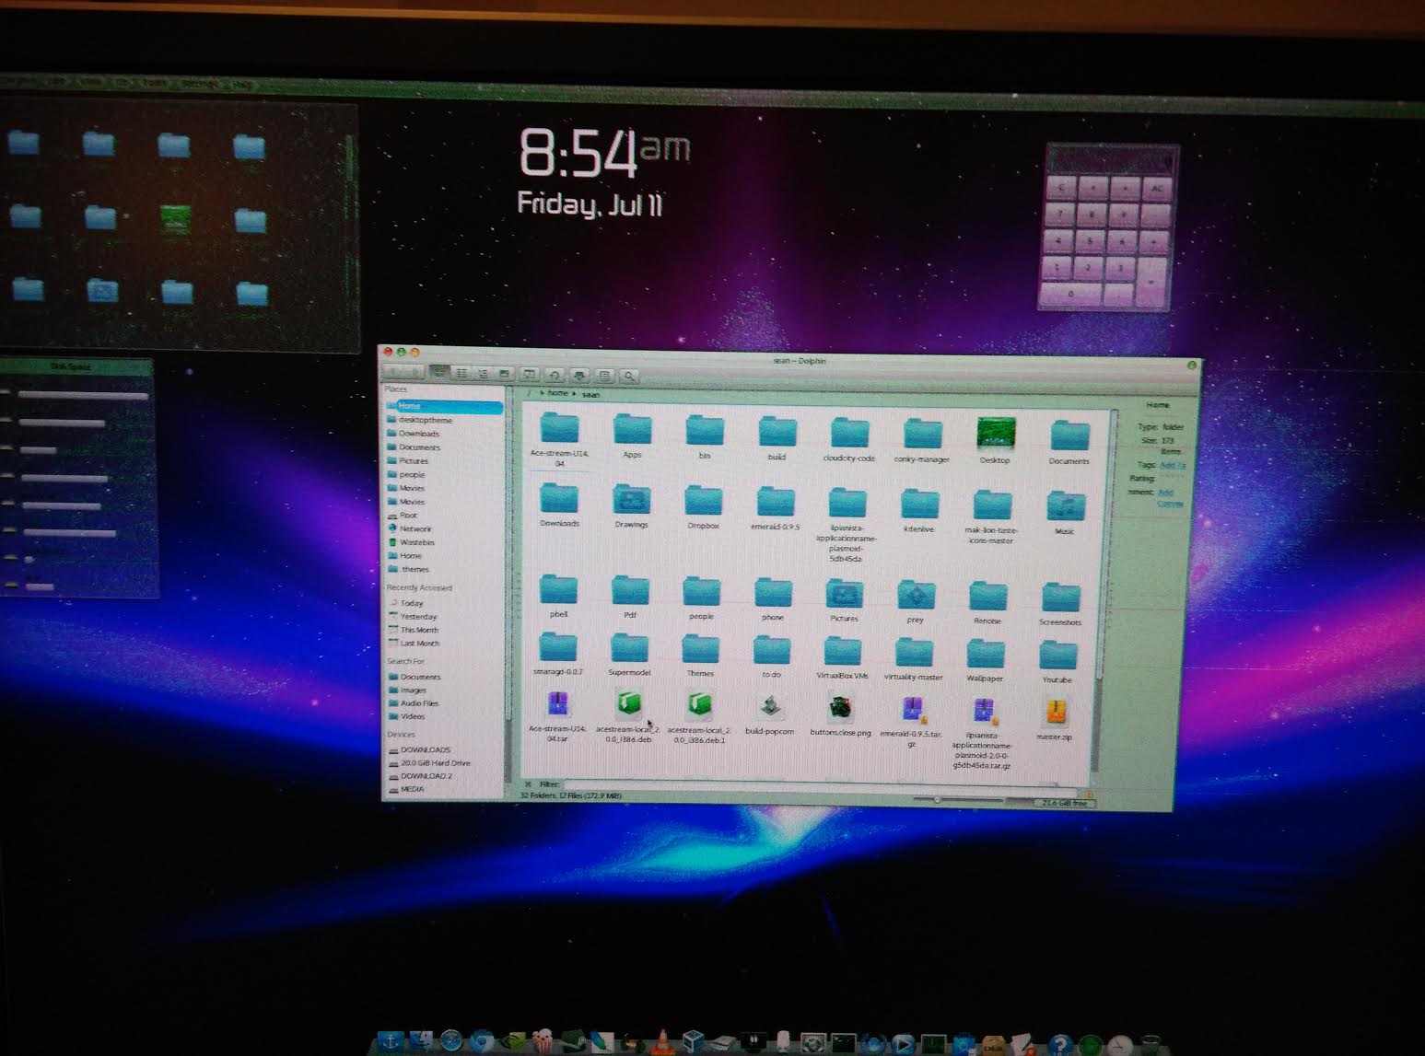The image size is (1425, 1056).
Task: Open the Drawings folder icon
Action: [631, 501]
